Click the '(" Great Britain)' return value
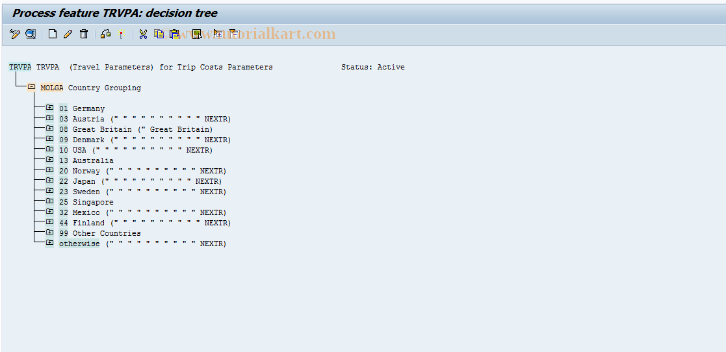Screen dimensions: 726x352 click(175, 129)
